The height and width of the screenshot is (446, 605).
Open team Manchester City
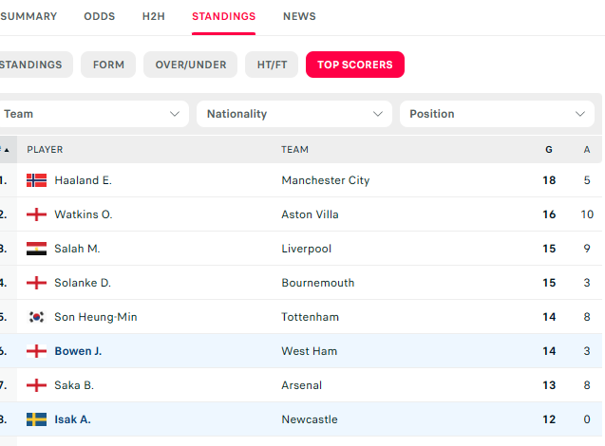click(326, 180)
